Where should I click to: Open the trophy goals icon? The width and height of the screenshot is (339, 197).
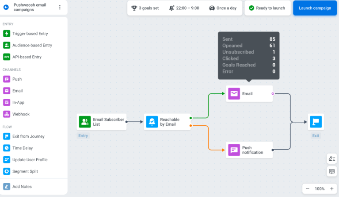134,8
